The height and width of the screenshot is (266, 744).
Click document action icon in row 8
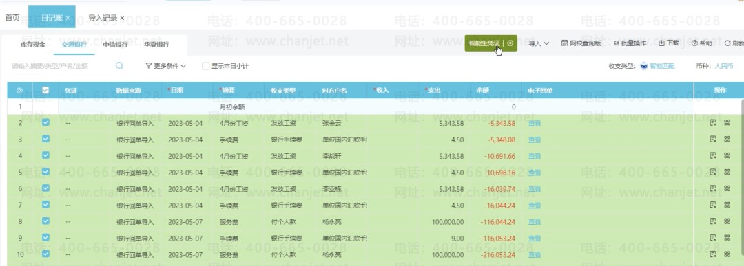pos(712,221)
